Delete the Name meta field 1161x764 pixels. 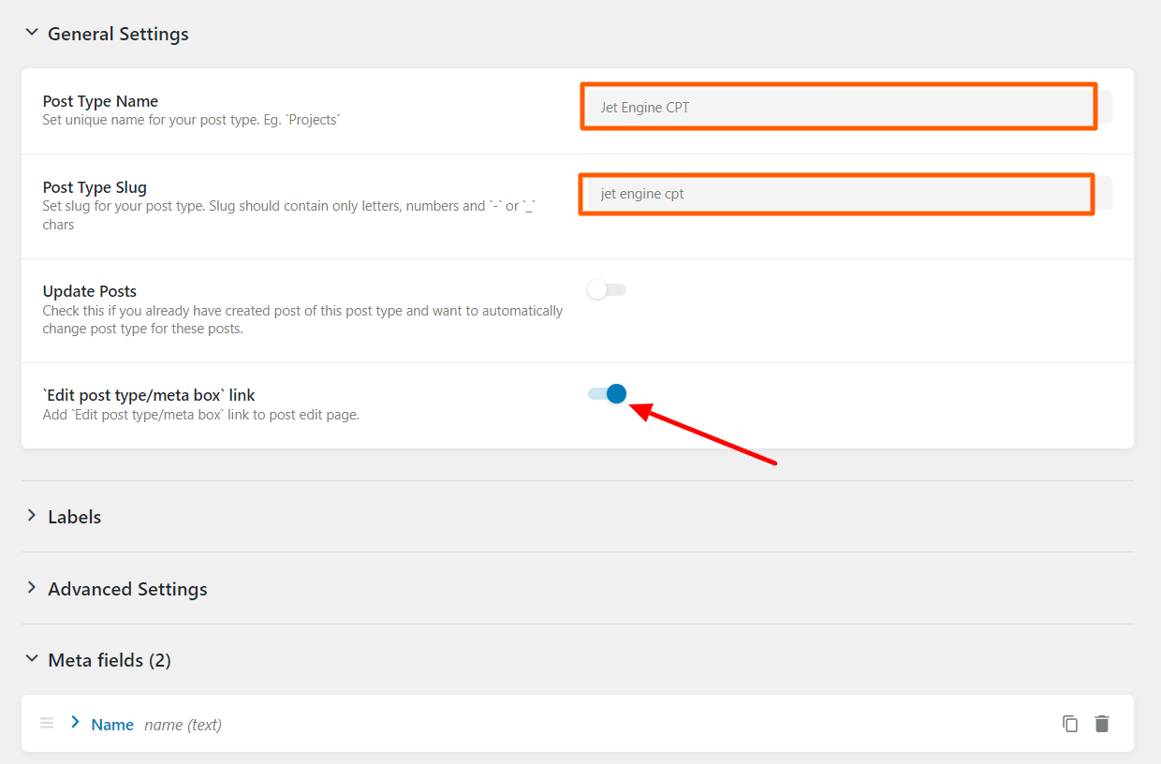(x=1102, y=724)
